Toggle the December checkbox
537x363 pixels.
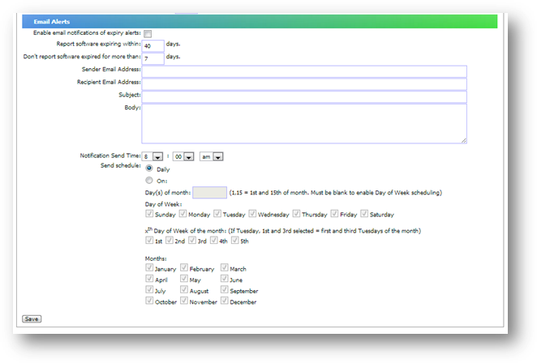click(x=225, y=301)
